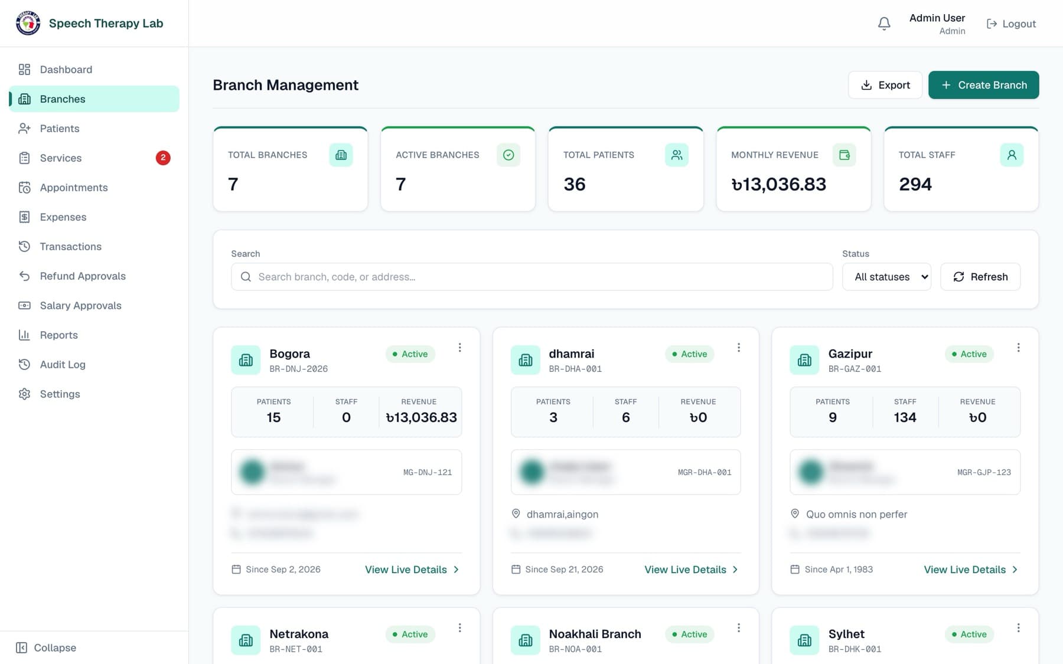Click the dhamrai branch building icon
1063x664 pixels.
coord(526,360)
